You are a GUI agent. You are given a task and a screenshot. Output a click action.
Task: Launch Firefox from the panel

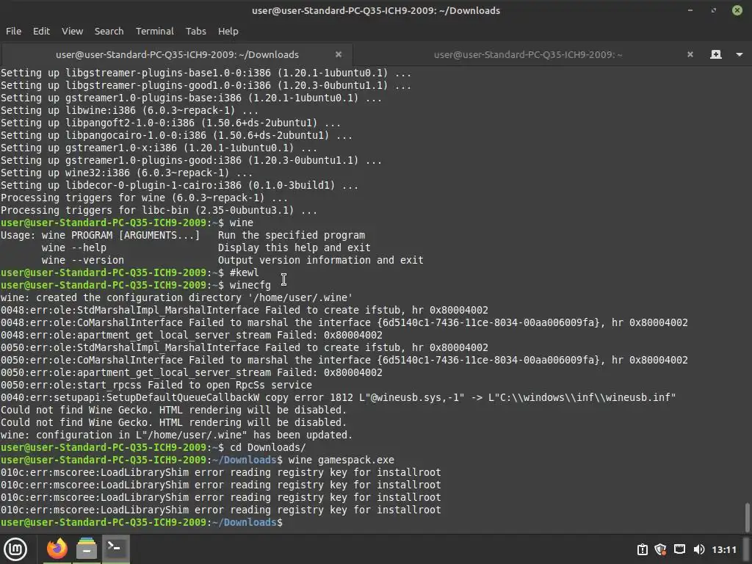(57, 549)
